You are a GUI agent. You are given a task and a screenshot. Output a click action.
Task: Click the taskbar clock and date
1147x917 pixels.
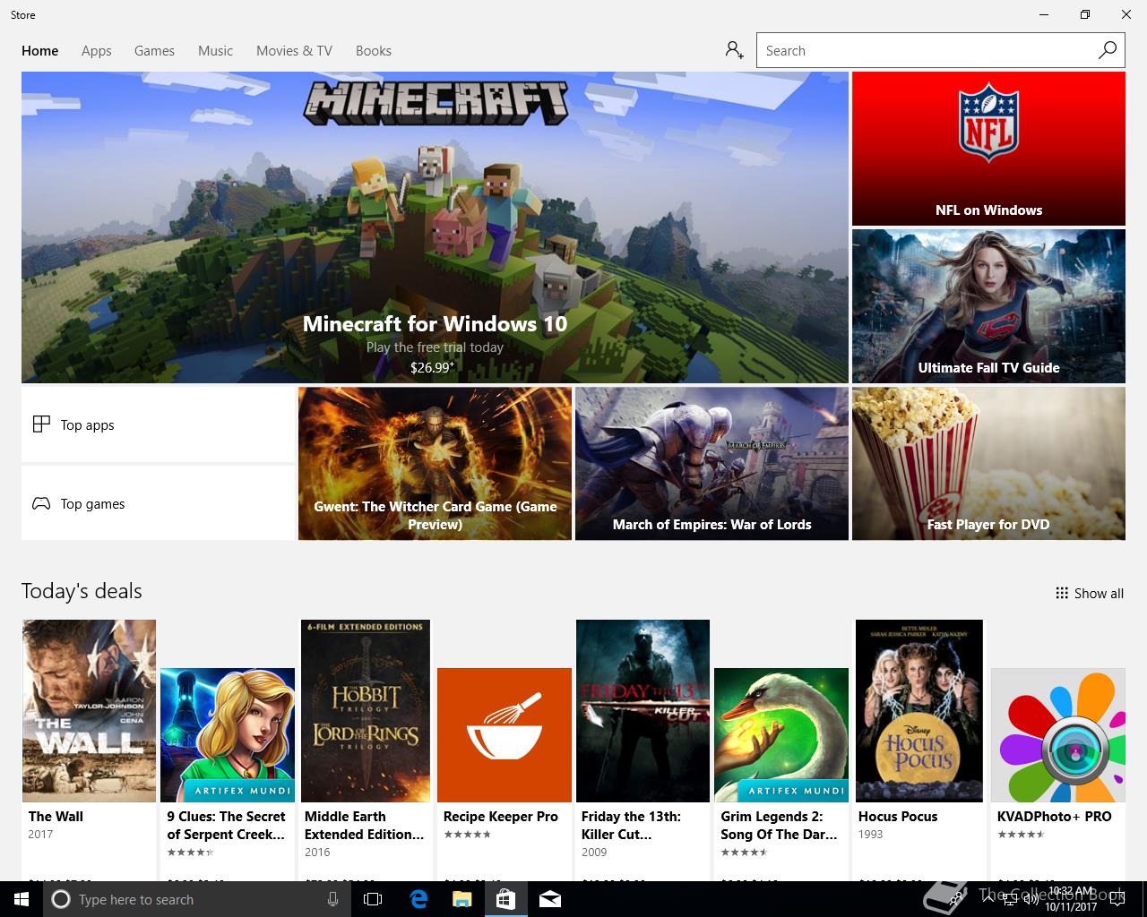[x=1071, y=899]
